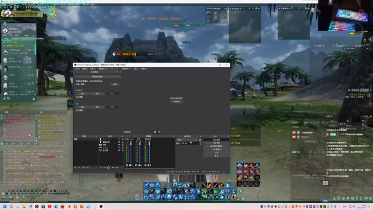Move source down with the down arrow
Viewport: 373px width, 210px height.
(x=117, y=168)
